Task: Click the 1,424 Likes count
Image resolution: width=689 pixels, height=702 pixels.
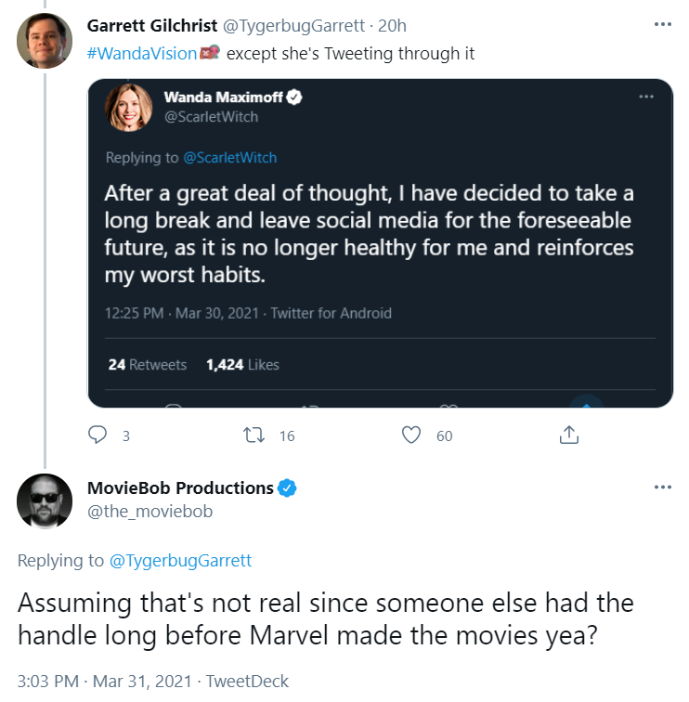Action: (x=242, y=365)
